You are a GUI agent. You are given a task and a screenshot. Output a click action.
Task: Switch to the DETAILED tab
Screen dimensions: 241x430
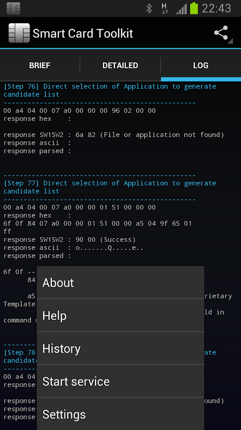[120, 66]
